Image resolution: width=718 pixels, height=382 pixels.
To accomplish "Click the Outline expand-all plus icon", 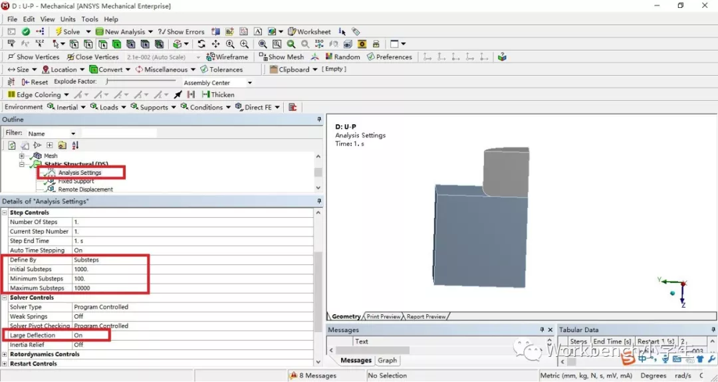I will click(x=49, y=145).
